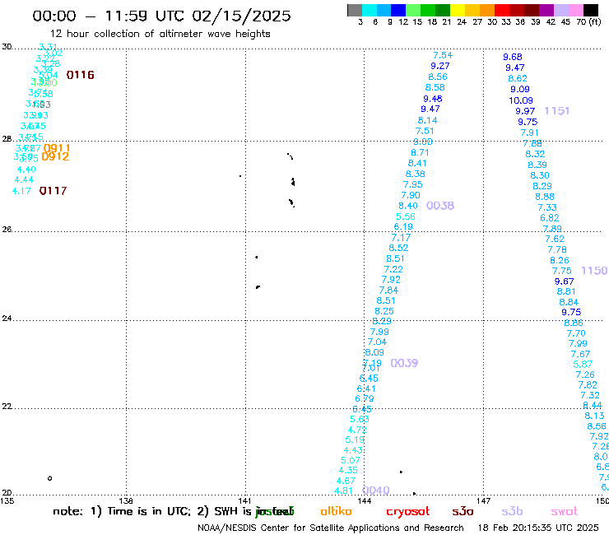609x535 pixels.
Task: Click the wave height value 10.09
Action: click(x=521, y=100)
